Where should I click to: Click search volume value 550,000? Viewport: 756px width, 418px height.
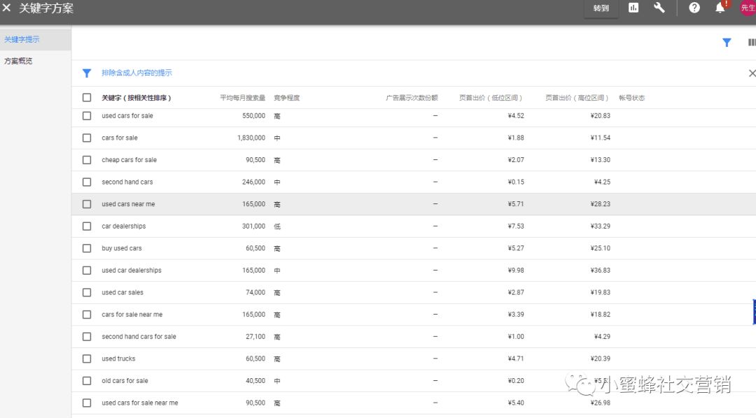click(253, 115)
